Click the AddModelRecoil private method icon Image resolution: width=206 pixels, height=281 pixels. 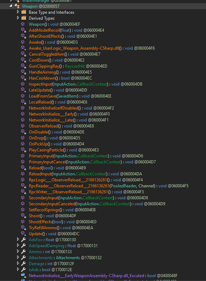(x=24, y=30)
